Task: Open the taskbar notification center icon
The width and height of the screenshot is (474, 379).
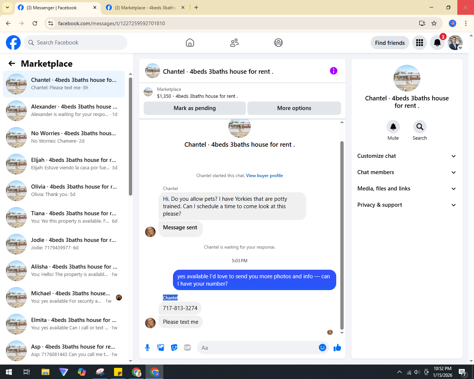Action: [462, 372]
